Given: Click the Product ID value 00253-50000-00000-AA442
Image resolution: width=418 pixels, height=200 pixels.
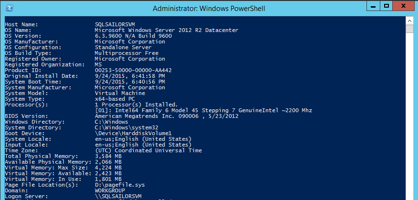Looking at the screenshot, I should (133, 70).
